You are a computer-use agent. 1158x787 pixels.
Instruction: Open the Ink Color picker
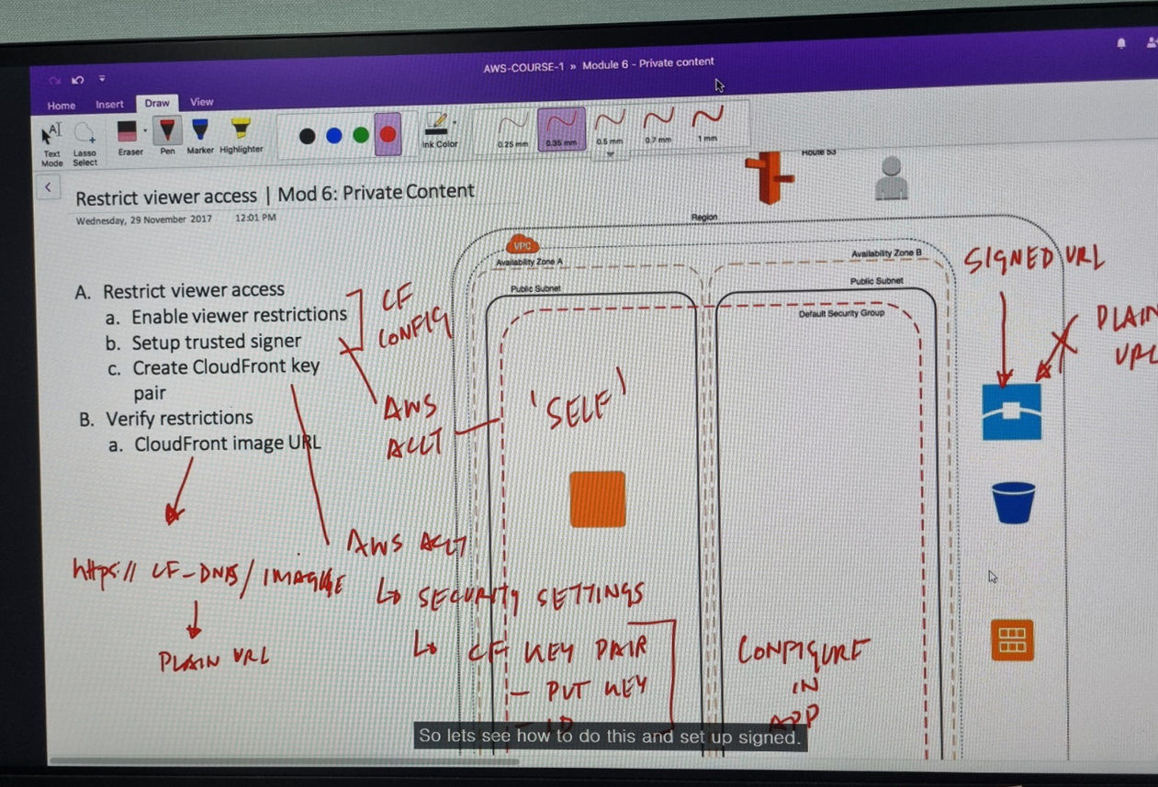coord(439,130)
